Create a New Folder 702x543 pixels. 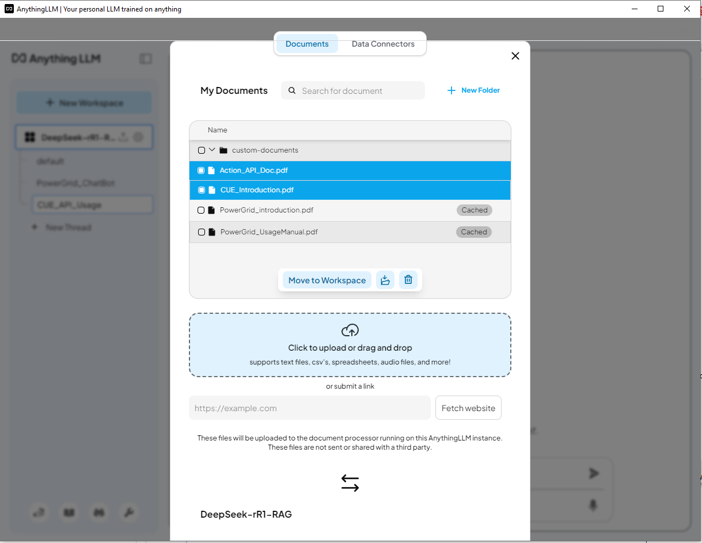click(473, 90)
